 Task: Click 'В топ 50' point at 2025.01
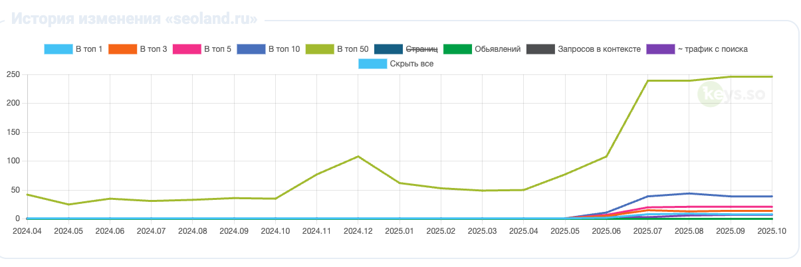click(400, 183)
